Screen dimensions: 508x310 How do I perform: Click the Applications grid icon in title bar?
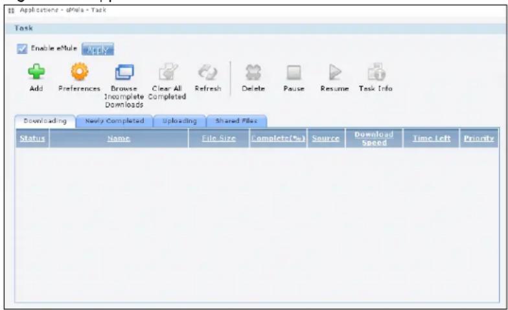pos(11,10)
